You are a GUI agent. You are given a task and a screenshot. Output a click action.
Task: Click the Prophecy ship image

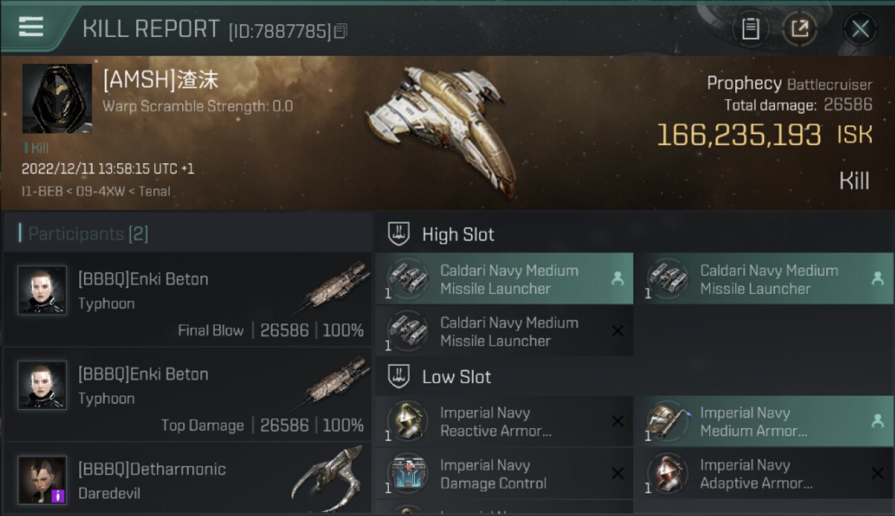(442, 129)
